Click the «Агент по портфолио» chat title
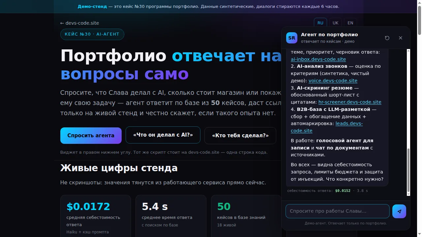Viewport: 422px width, 237px height. (329, 35)
